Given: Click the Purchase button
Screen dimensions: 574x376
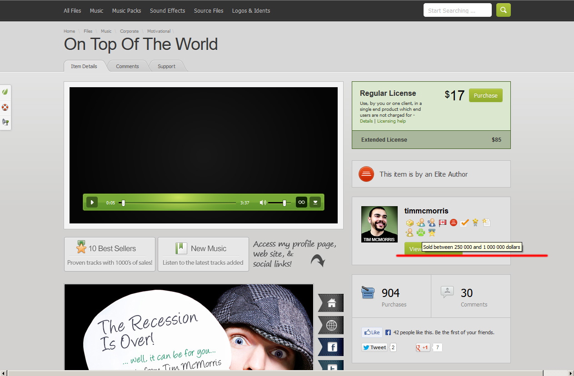Looking at the screenshot, I should click(x=485, y=95).
